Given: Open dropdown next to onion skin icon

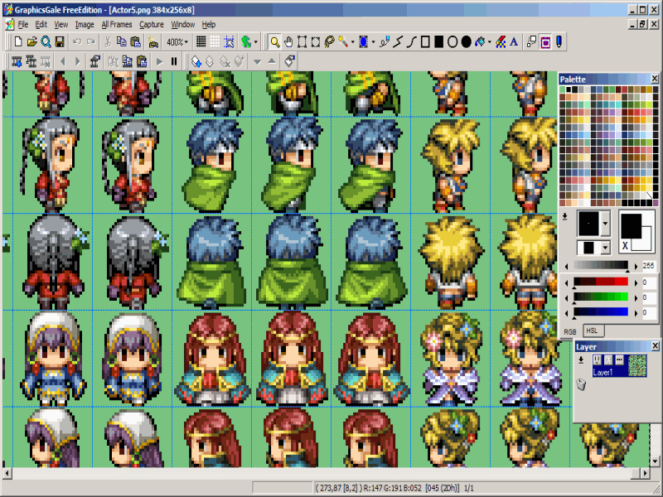Looking at the screenshot, I should pyautogui.click(x=256, y=42).
